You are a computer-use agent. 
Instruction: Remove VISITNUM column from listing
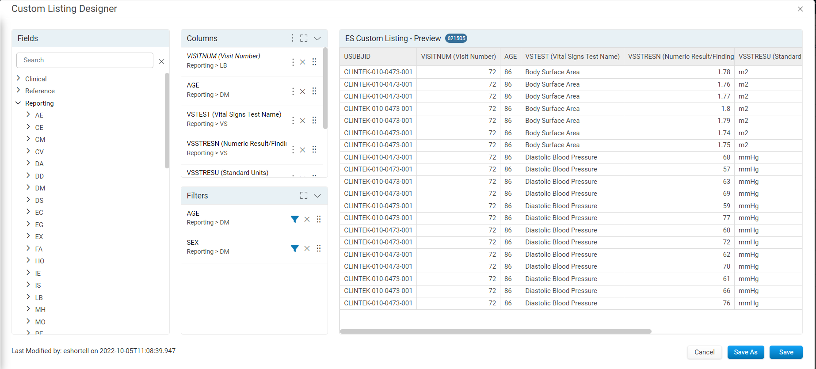click(303, 62)
